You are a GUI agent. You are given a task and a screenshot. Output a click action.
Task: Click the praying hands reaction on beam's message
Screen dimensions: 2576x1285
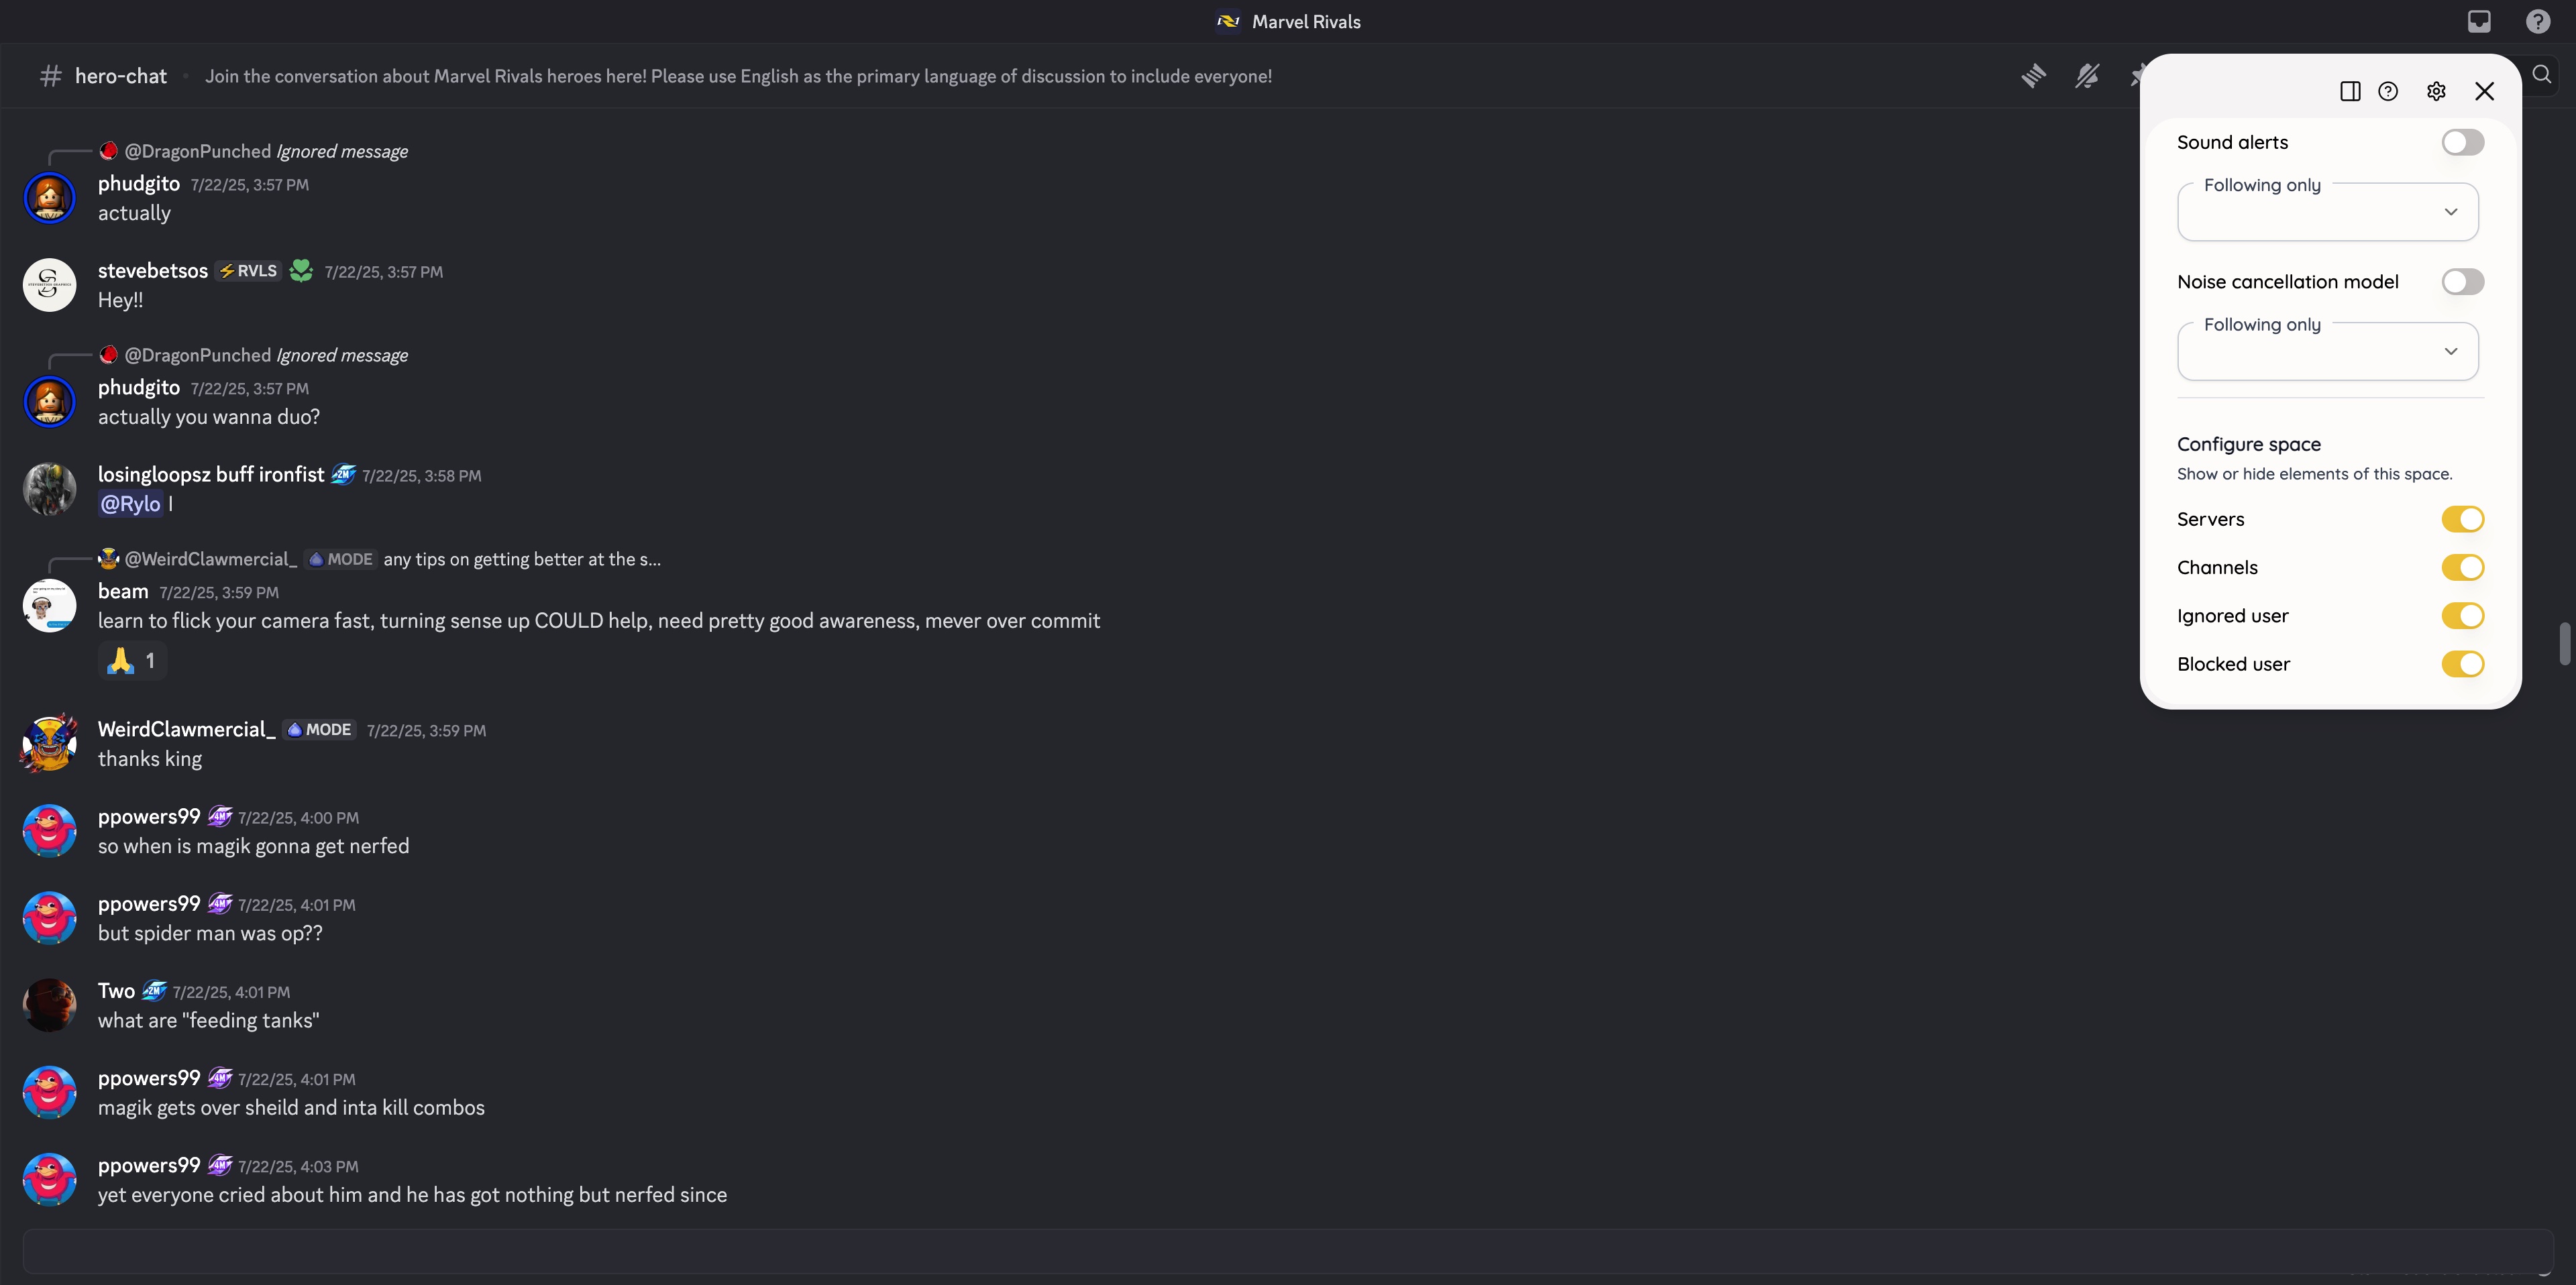[132, 660]
